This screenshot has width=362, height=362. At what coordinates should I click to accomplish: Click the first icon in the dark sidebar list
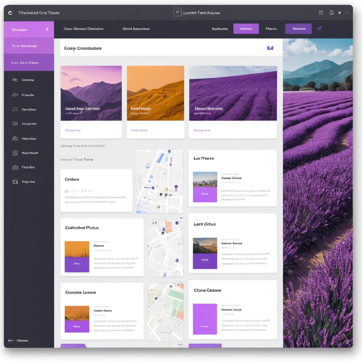point(15,80)
